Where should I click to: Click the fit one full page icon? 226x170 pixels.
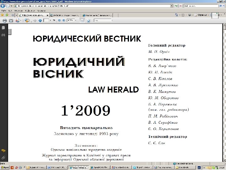point(89,20)
